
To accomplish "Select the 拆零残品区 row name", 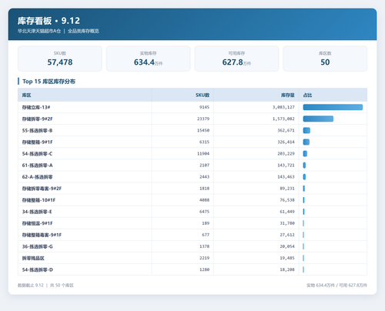I will pyautogui.click(x=33, y=258).
